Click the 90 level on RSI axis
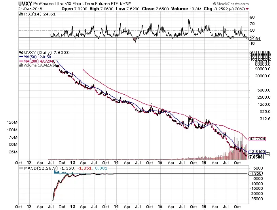Screen dimensions: 277x210 coord(252,17)
